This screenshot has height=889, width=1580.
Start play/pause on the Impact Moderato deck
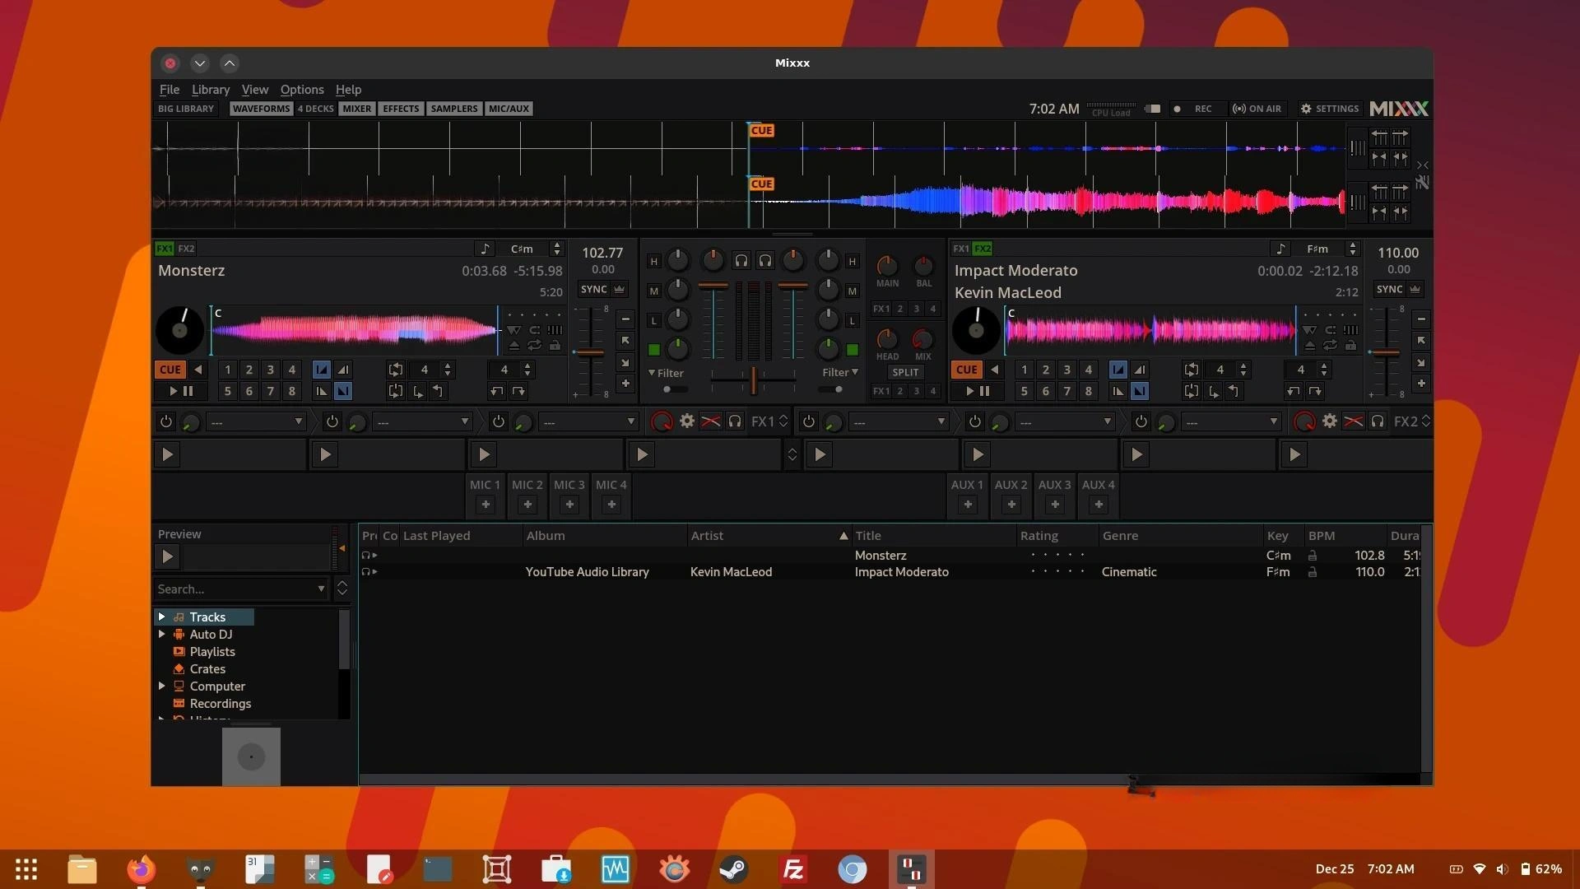coord(977,391)
